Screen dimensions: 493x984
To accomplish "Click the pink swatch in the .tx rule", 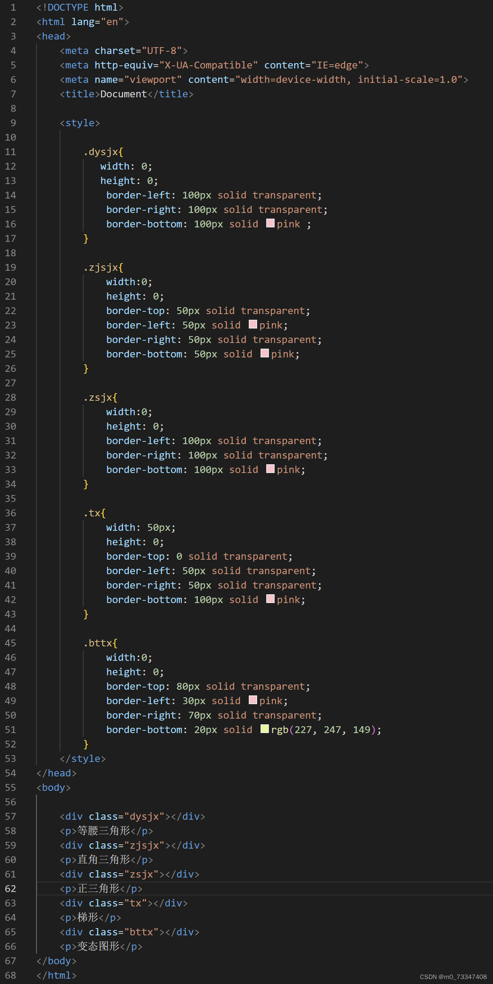I will click(270, 599).
